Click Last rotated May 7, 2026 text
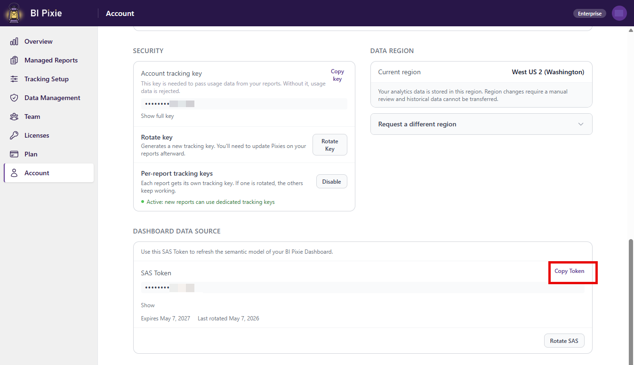This screenshot has height=365, width=634. tap(228, 318)
